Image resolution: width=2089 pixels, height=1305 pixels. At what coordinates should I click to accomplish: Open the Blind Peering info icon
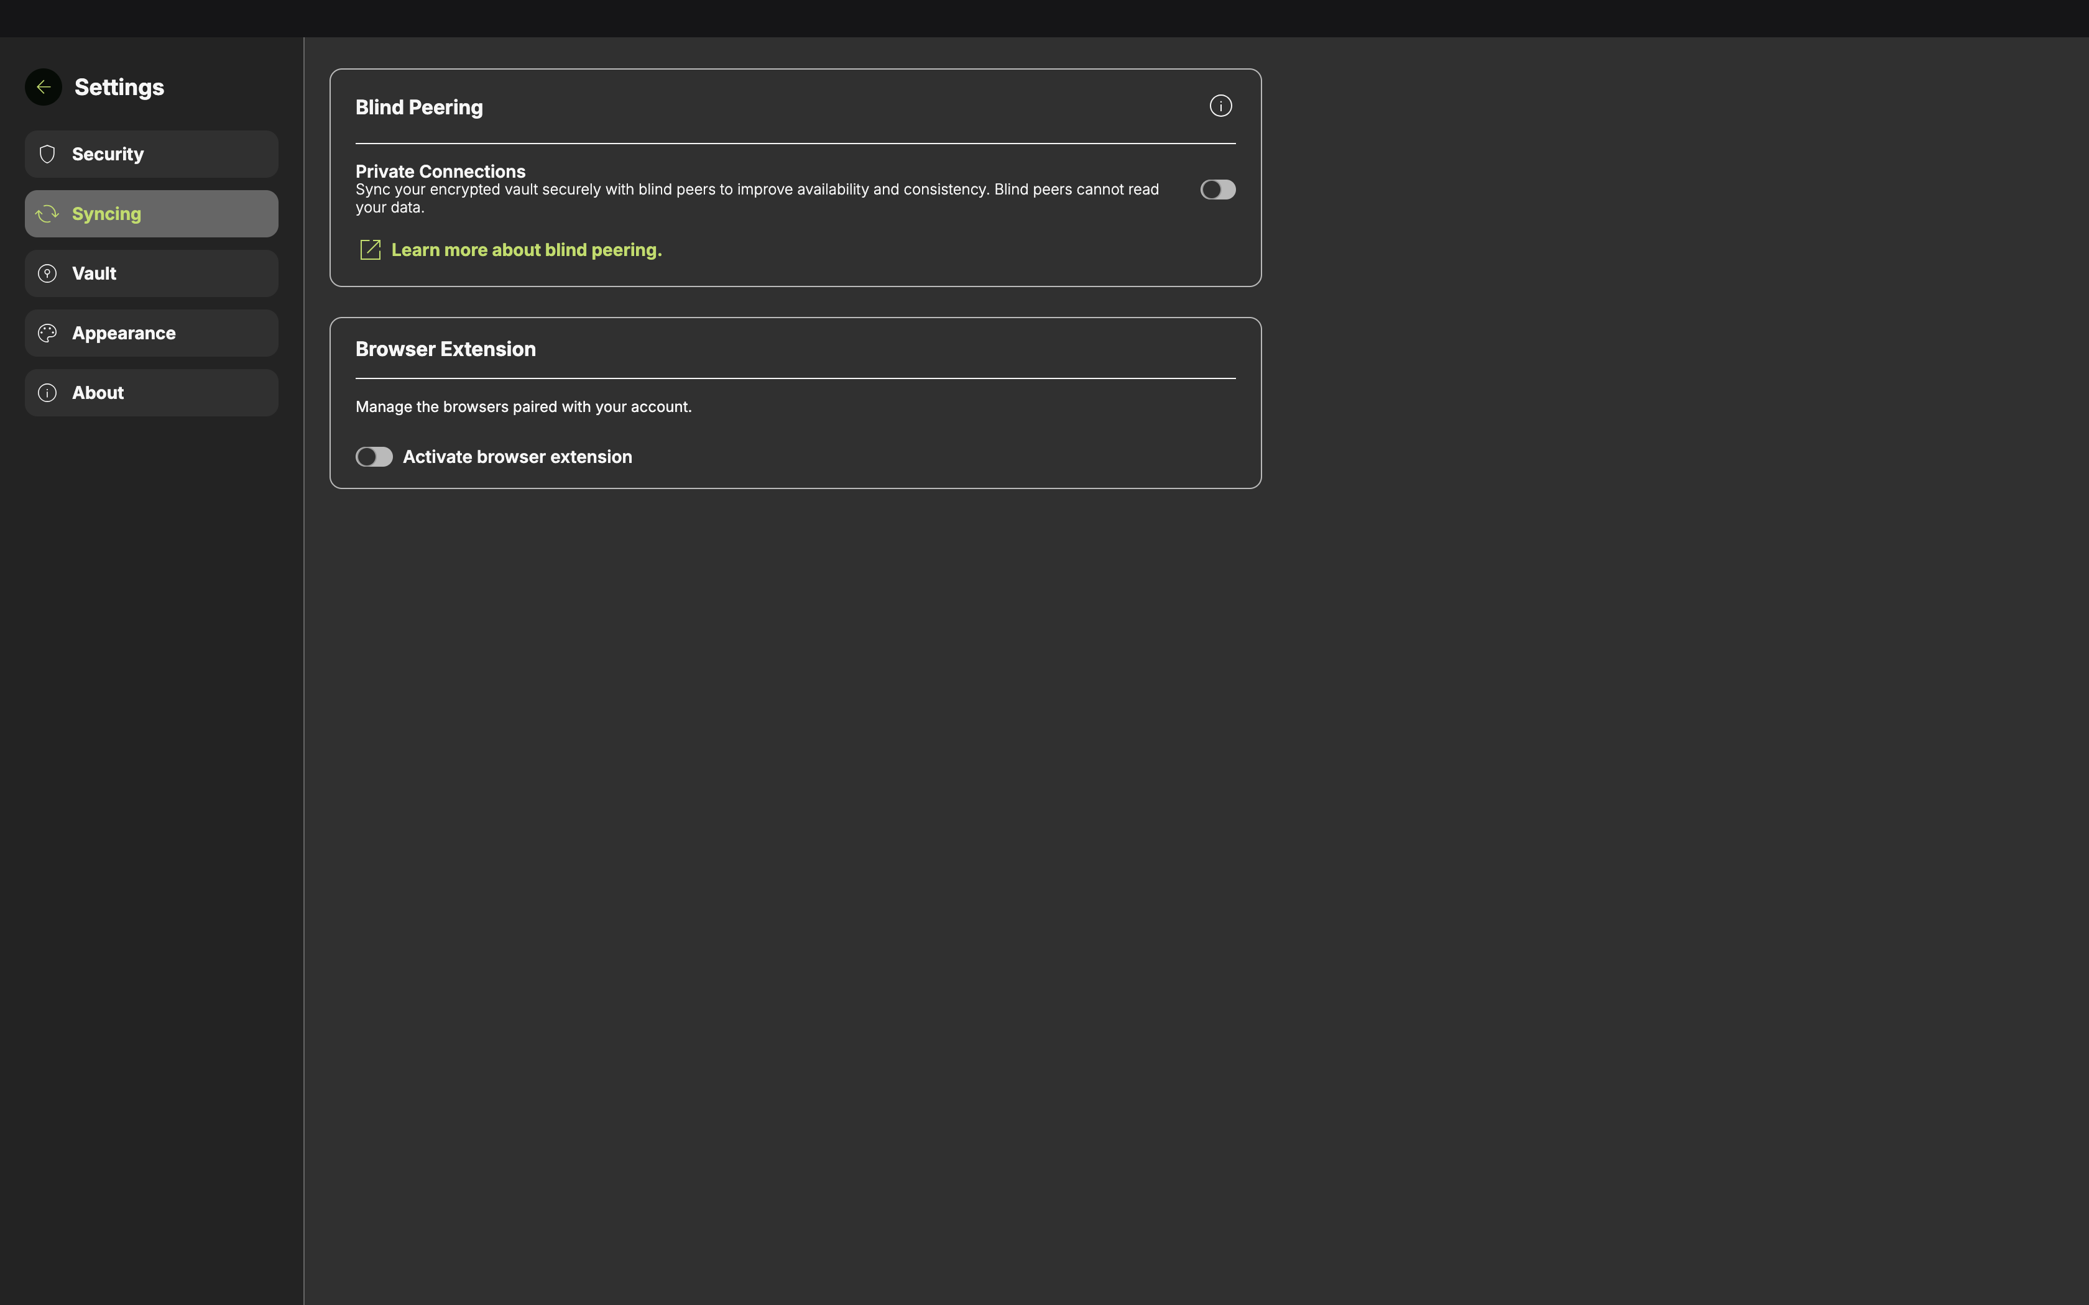[x=1220, y=105]
